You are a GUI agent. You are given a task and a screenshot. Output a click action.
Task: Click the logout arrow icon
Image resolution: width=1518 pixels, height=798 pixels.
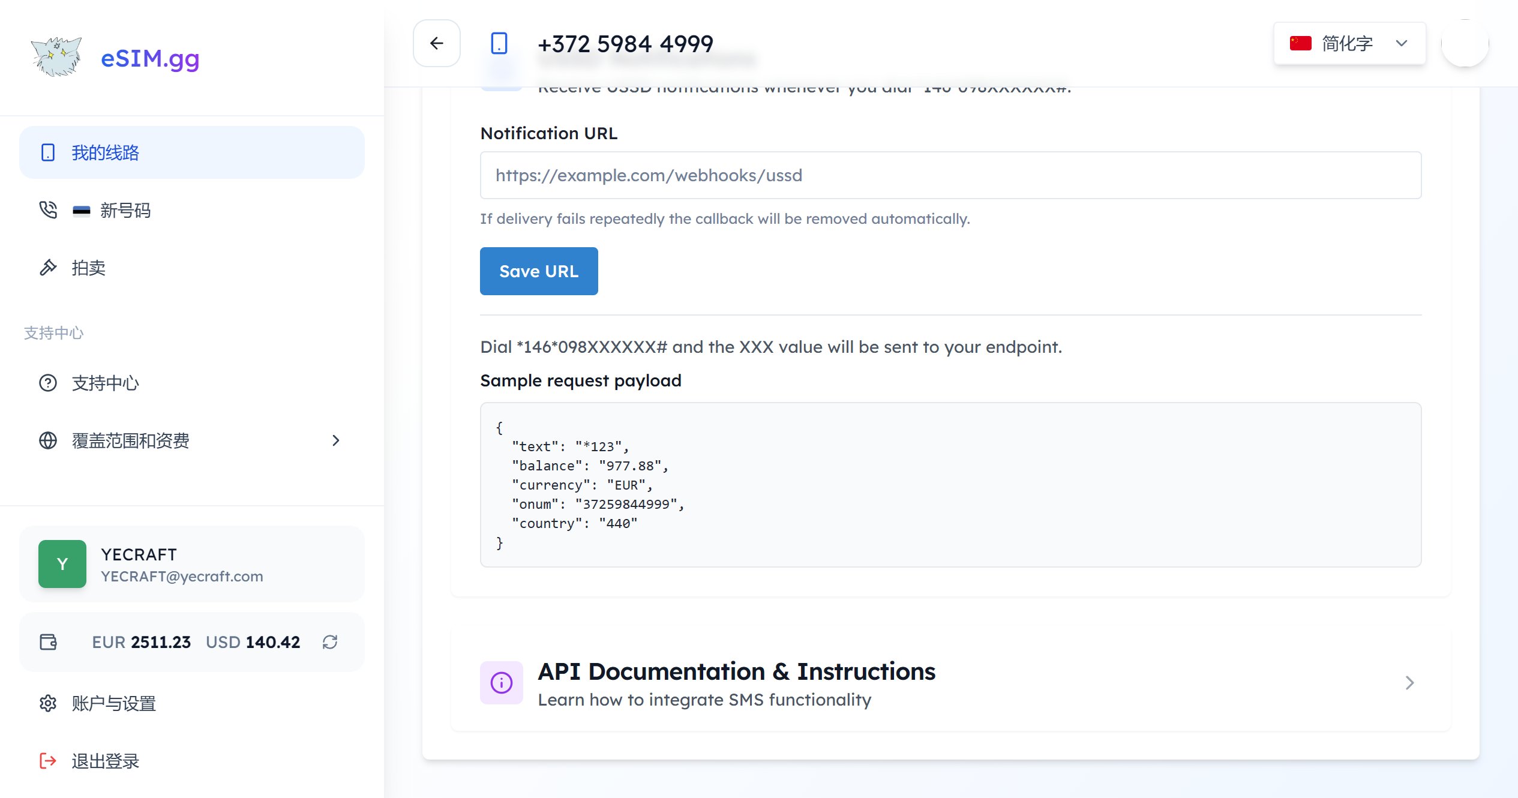coord(48,761)
